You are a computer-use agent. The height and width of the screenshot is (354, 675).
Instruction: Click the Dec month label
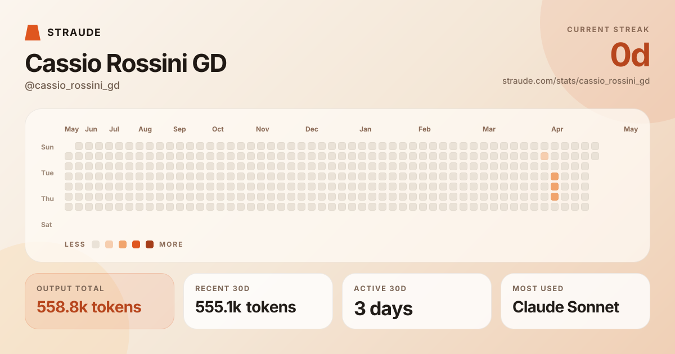coord(312,129)
